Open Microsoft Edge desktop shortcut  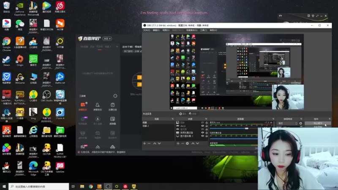click(x=33, y=168)
